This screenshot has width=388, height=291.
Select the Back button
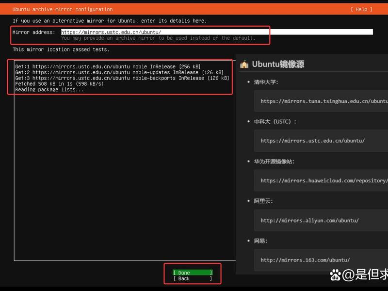click(193, 278)
